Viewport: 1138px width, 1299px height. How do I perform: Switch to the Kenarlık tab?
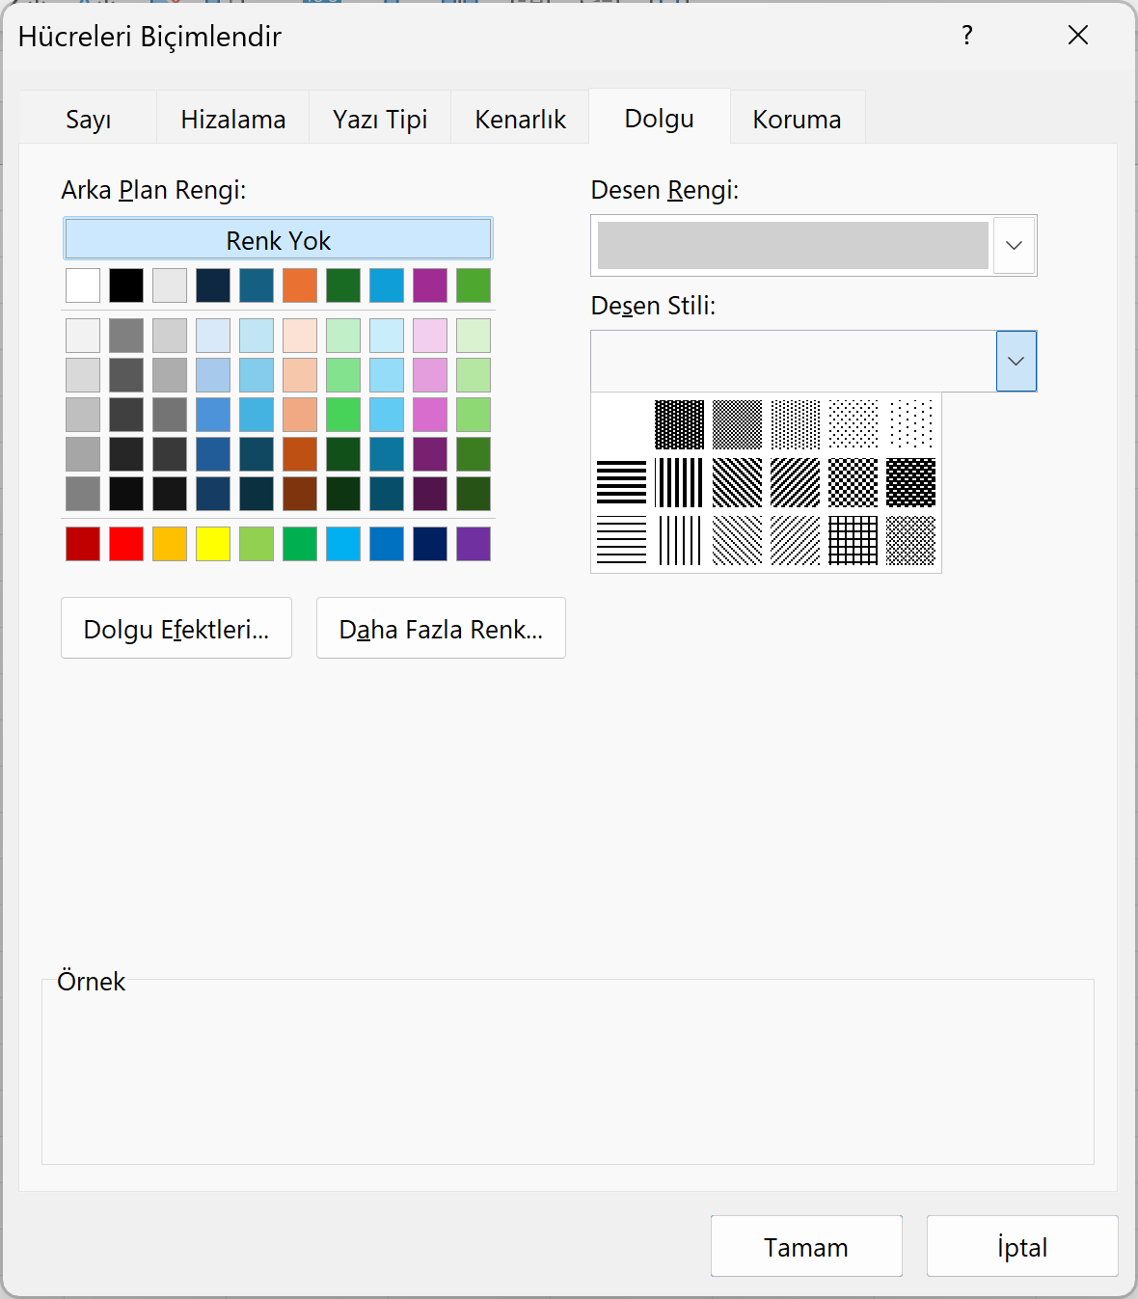pyautogui.click(x=520, y=119)
